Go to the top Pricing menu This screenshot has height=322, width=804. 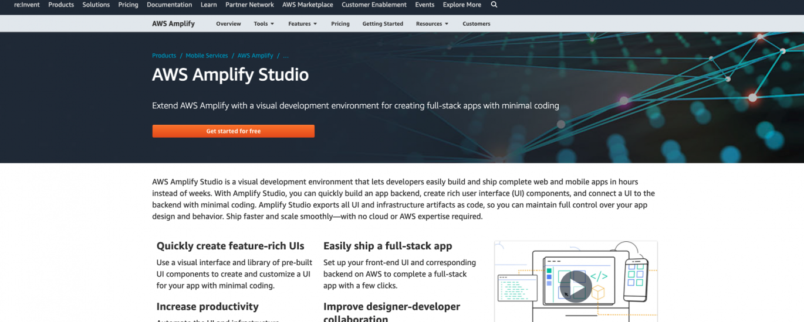(128, 5)
